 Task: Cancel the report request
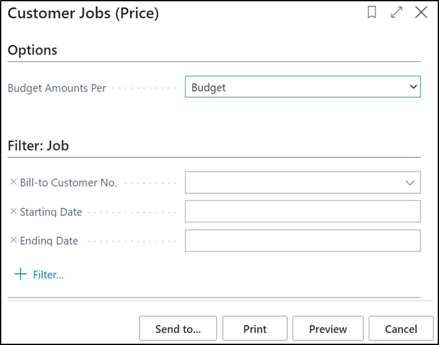point(401,329)
